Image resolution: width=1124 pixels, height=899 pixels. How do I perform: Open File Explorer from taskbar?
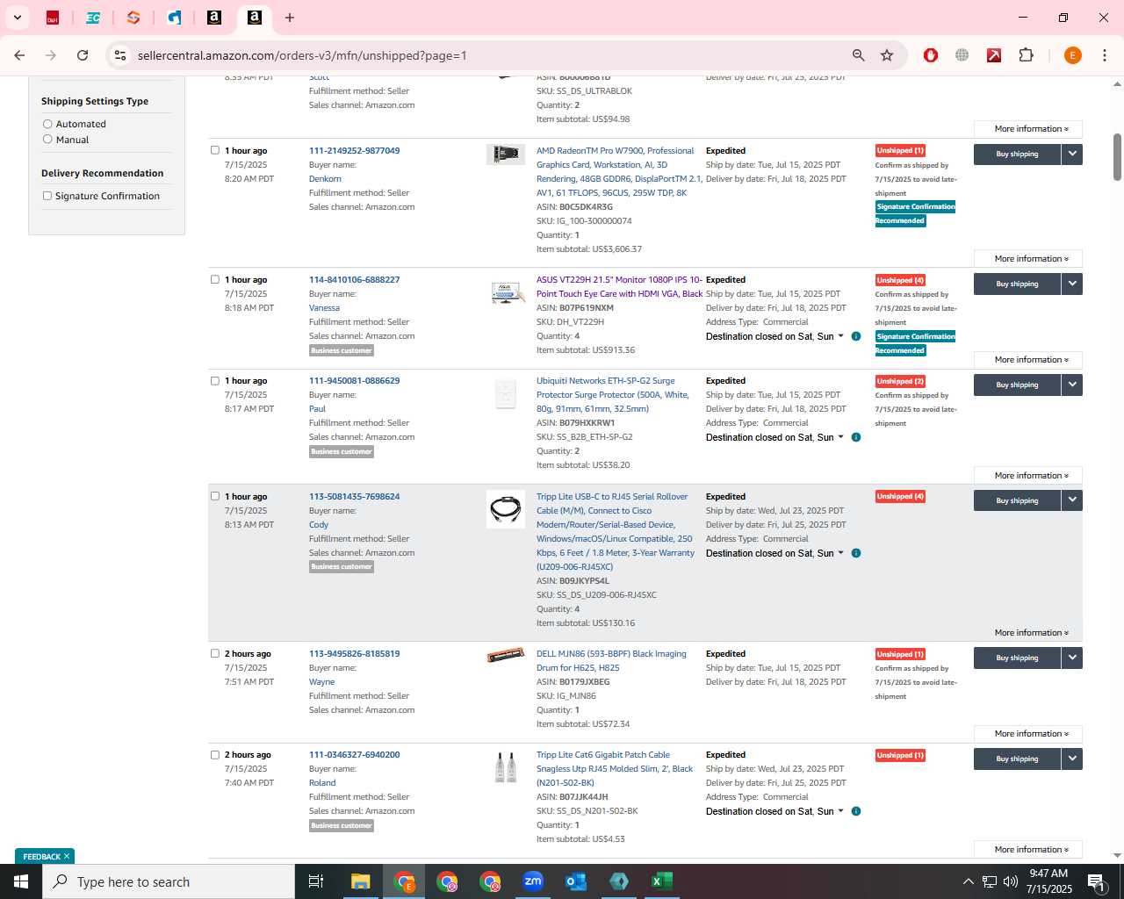point(361,881)
